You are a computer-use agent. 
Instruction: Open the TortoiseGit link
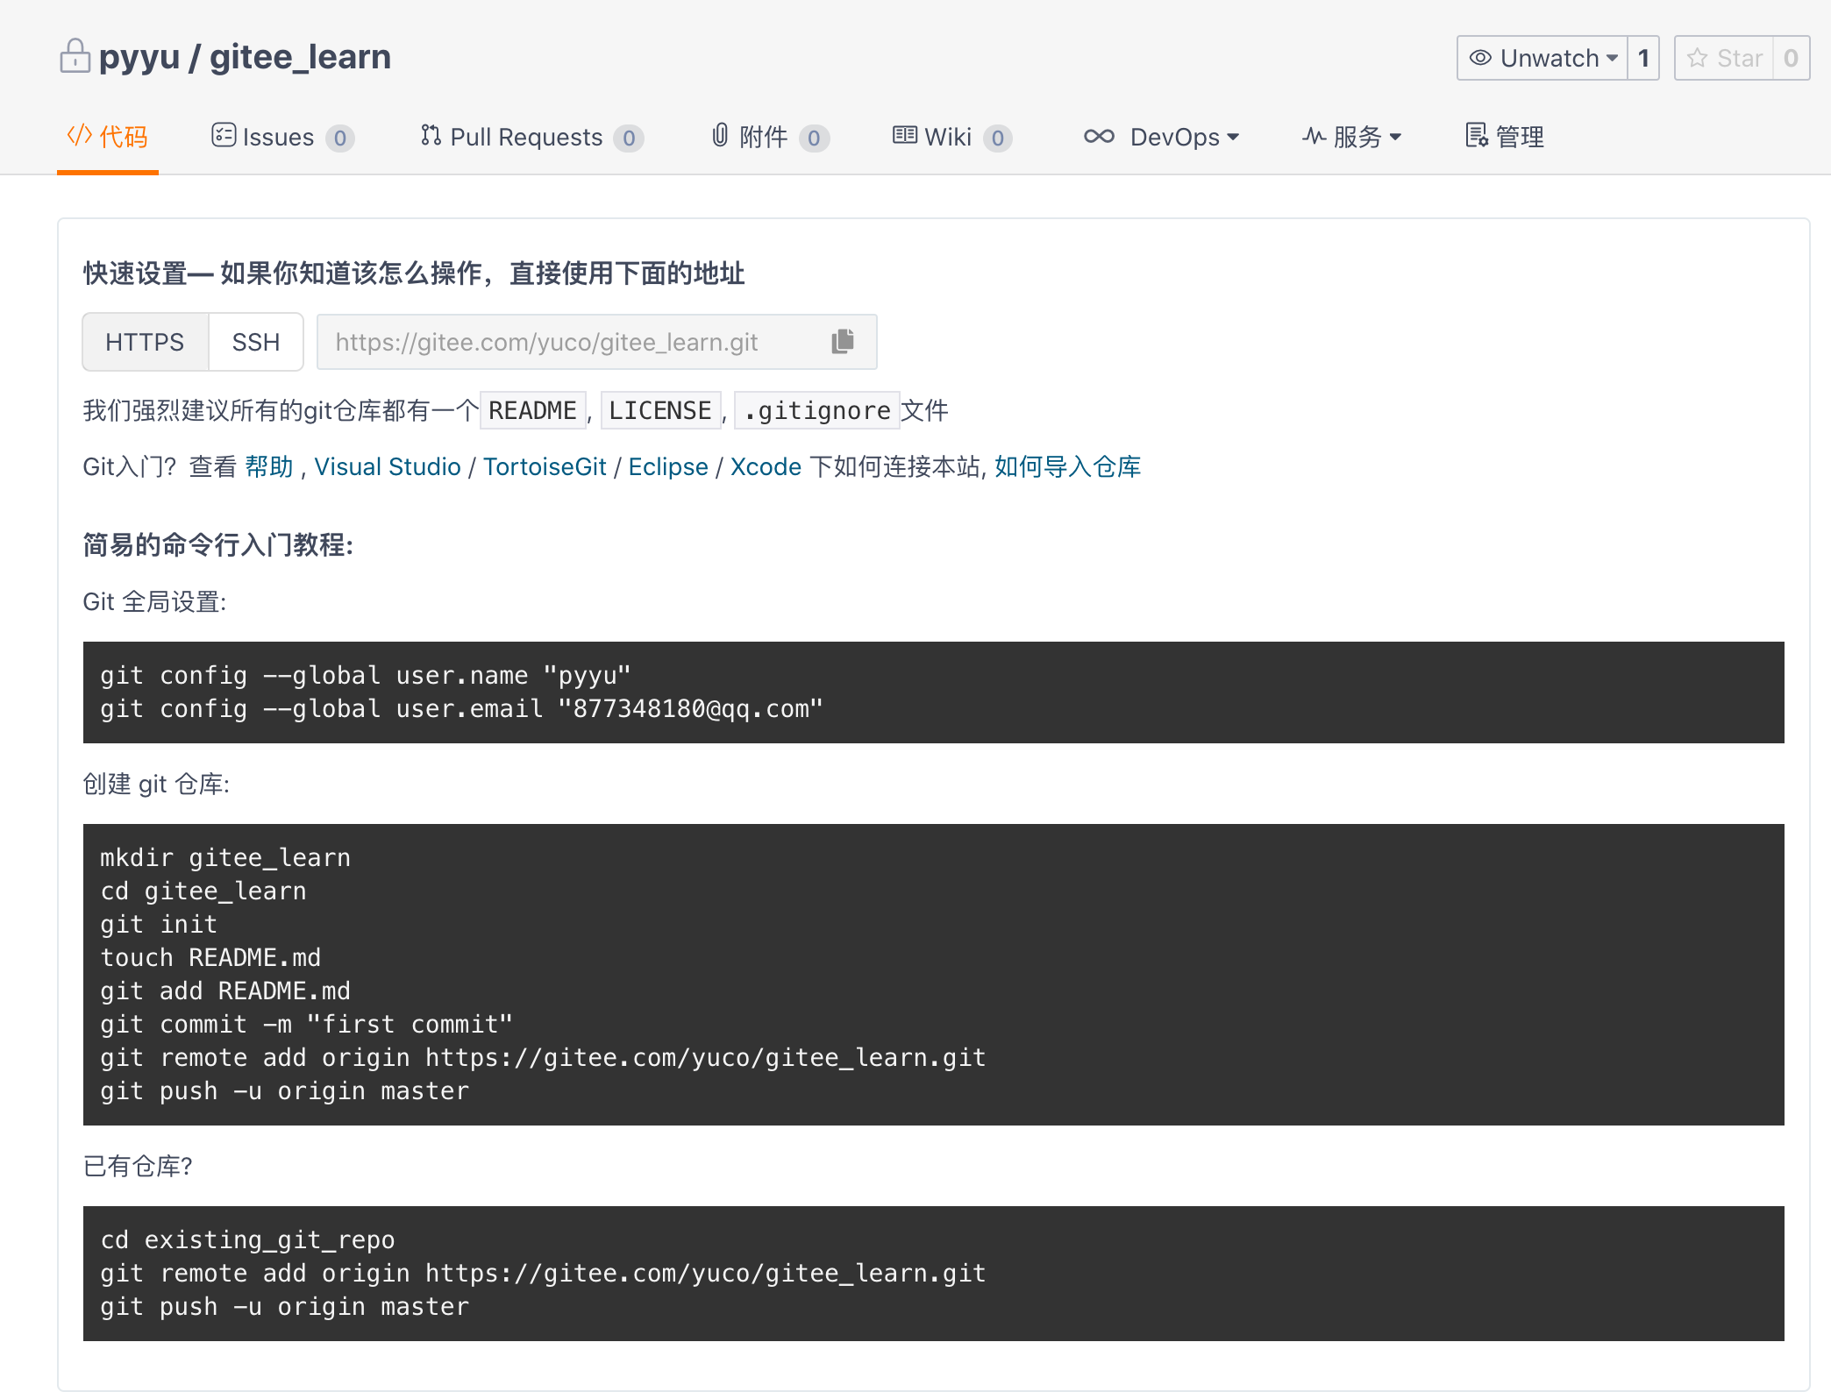click(x=545, y=466)
